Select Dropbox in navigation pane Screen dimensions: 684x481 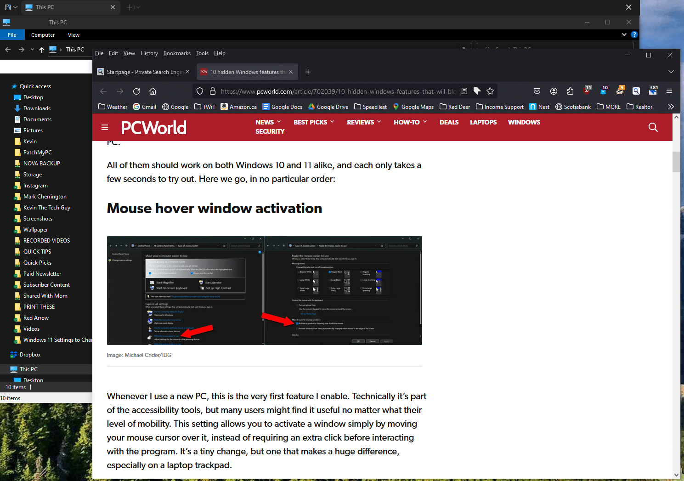click(30, 355)
